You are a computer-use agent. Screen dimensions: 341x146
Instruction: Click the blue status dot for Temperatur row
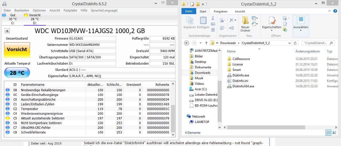8,109
